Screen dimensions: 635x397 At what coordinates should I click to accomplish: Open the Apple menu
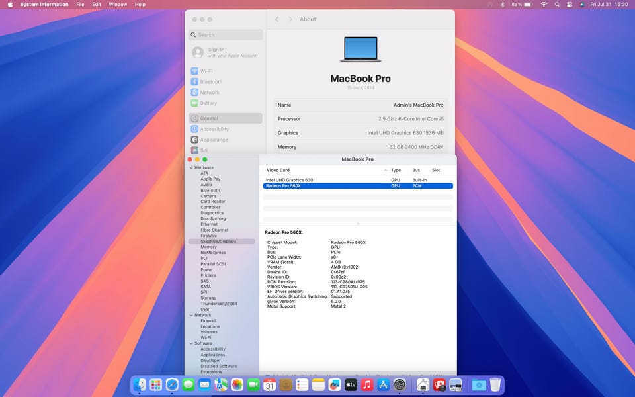(x=10, y=5)
